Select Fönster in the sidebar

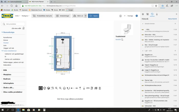point(6,43)
